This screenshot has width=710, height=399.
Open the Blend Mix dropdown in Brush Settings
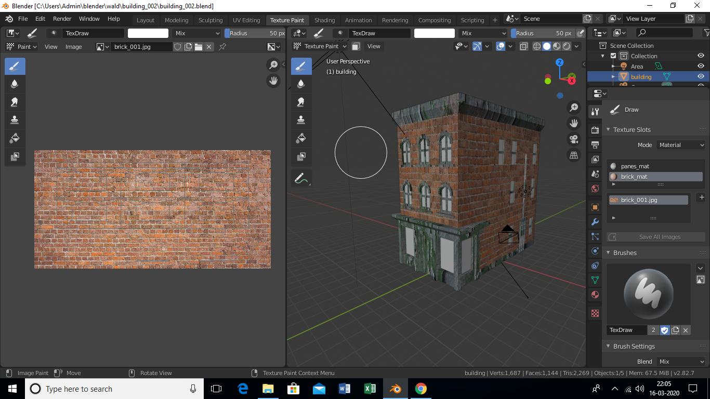(x=681, y=362)
